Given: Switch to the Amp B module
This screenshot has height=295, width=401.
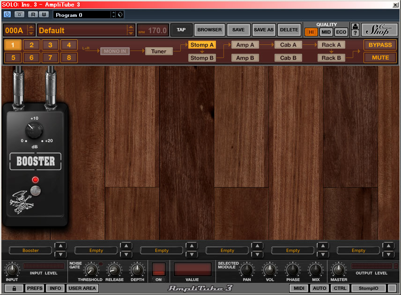Looking at the screenshot, I should 245,58.
